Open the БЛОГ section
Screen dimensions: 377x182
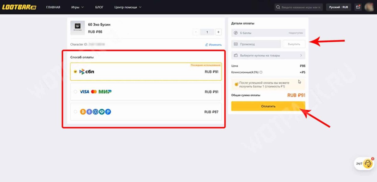click(x=99, y=7)
